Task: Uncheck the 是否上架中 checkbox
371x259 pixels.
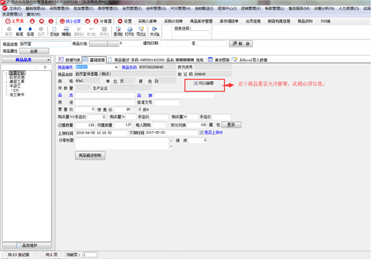Action: tap(201, 133)
